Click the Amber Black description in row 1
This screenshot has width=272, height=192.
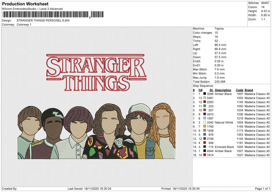coord(223,94)
